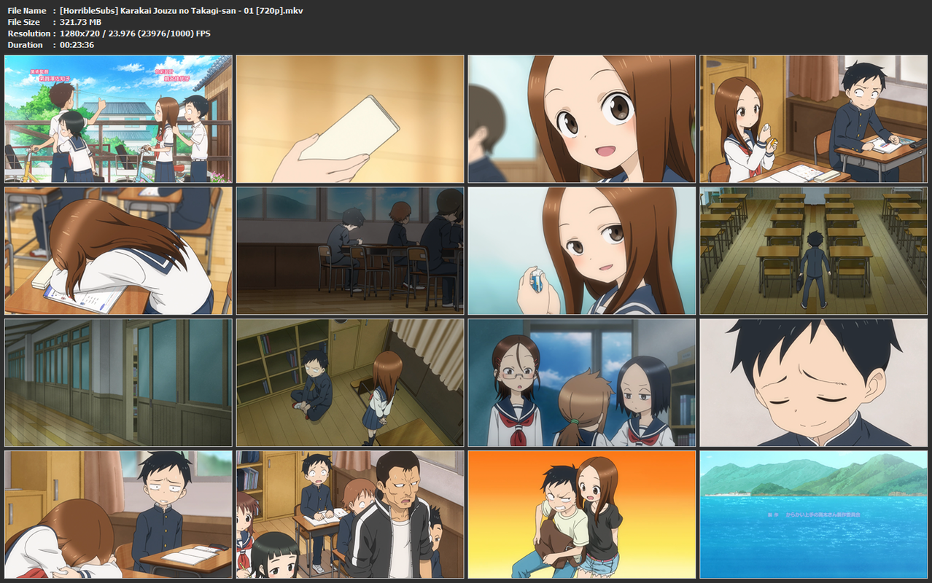Click the 'File Size' label
This screenshot has width=932, height=583.
click(x=24, y=22)
